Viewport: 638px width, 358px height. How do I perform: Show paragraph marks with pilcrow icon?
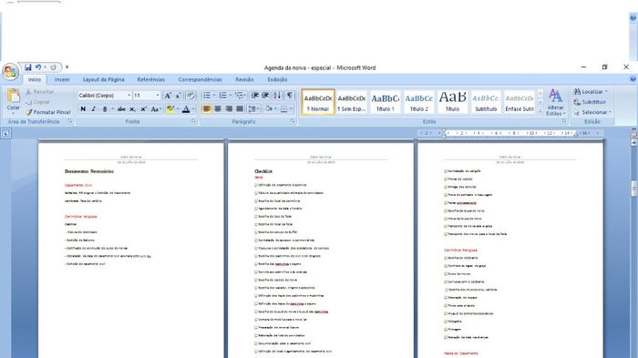click(x=289, y=96)
